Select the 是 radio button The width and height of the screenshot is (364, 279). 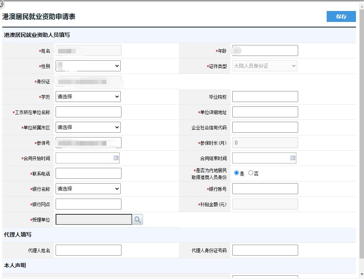point(236,173)
